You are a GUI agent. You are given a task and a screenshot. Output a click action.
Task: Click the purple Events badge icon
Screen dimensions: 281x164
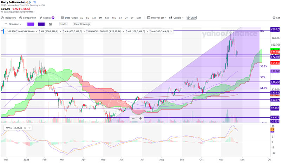(x=53, y=18)
